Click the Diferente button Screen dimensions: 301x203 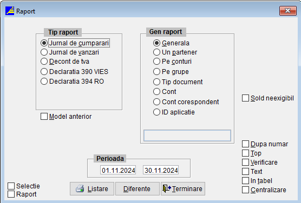point(138,188)
